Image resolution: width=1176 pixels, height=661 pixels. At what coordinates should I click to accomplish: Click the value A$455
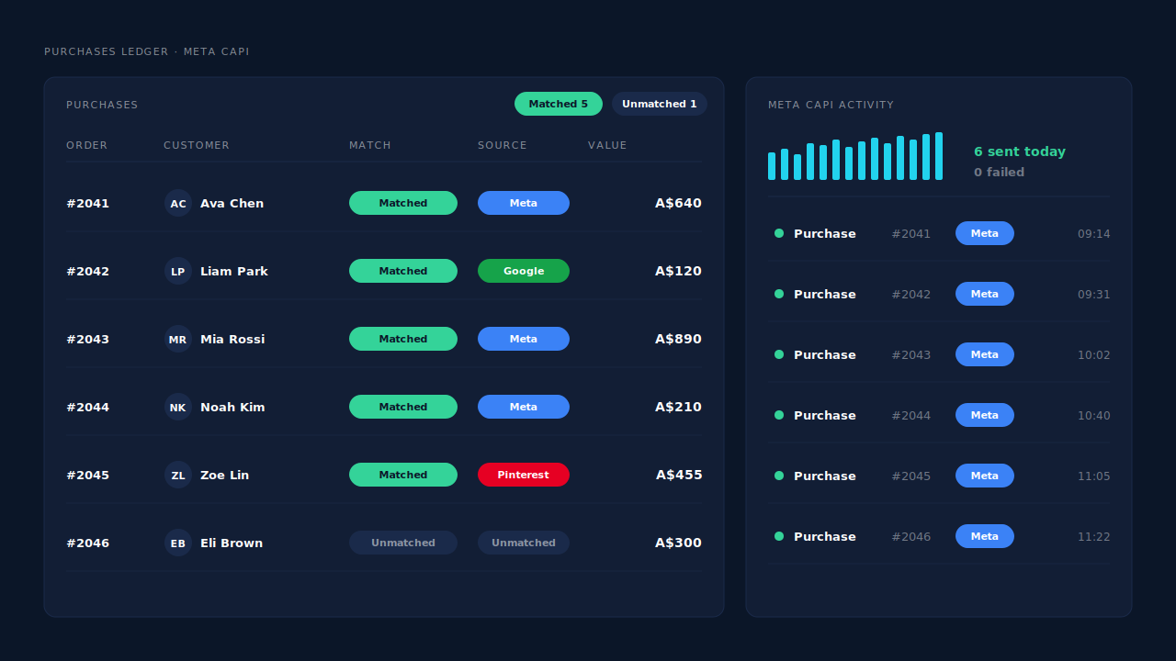(x=679, y=475)
